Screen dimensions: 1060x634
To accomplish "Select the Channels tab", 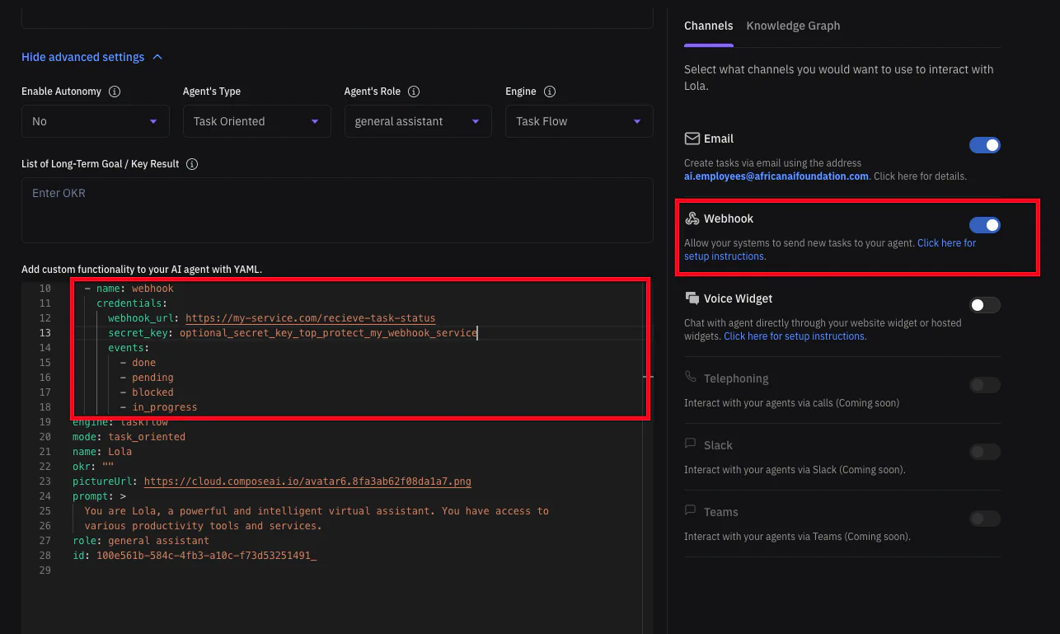I will [708, 26].
